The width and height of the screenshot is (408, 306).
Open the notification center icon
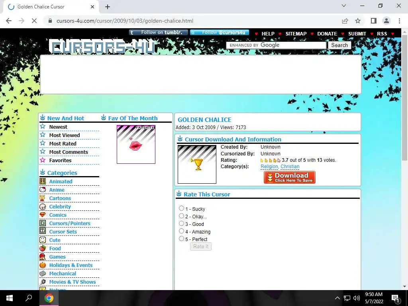[x=395, y=298]
